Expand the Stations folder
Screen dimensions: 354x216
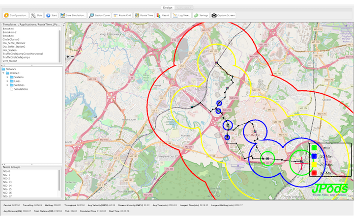(x=7, y=78)
